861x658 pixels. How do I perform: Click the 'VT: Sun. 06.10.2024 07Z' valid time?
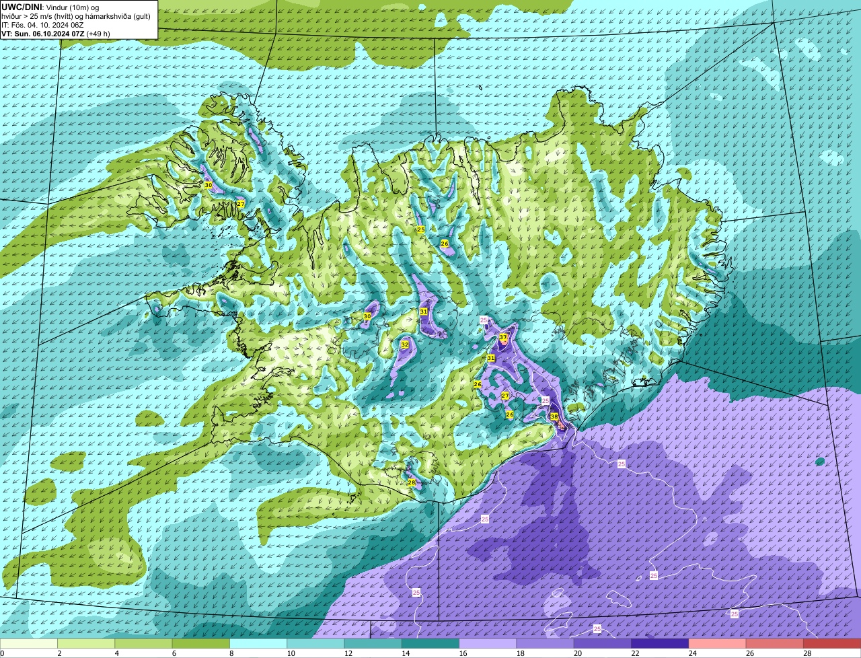coord(42,33)
